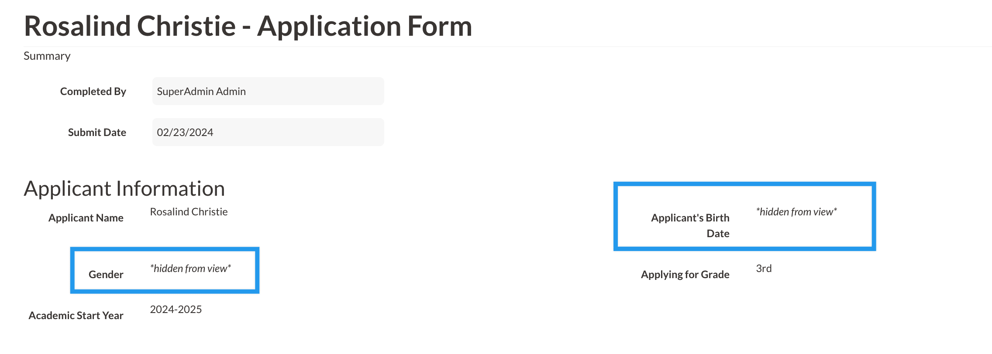Click the applicant name value Rosalind Christie

tap(189, 212)
